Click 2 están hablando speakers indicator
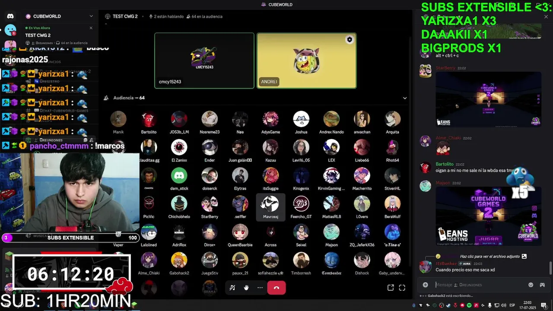The height and width of the screenshot is (311, 553). click(166, 16)
